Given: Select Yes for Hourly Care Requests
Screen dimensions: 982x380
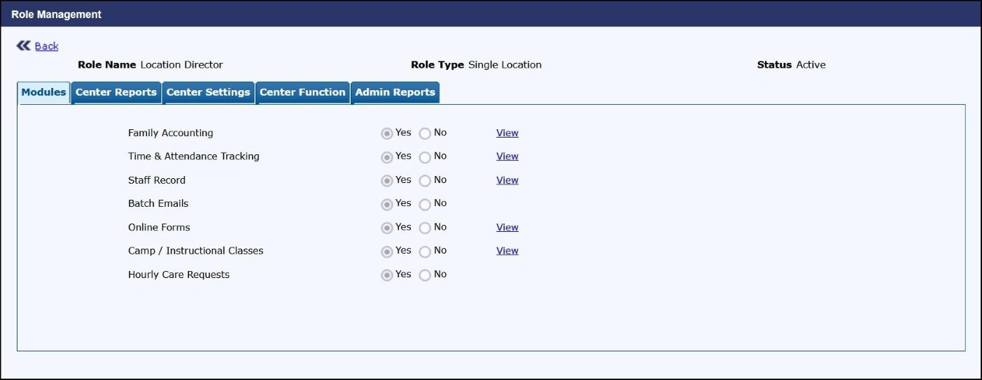Looking at the screenshot, I should click(x=387, y=275).
